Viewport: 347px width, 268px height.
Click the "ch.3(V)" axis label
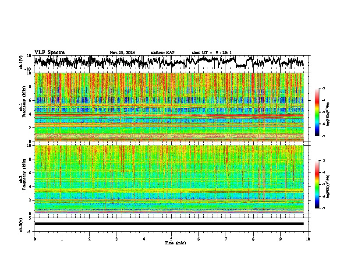pyautogui.click(x=21, y=225)
